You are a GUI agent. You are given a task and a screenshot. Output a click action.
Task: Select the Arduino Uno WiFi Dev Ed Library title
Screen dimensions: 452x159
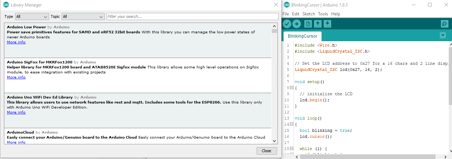click(x=40, y=97)
